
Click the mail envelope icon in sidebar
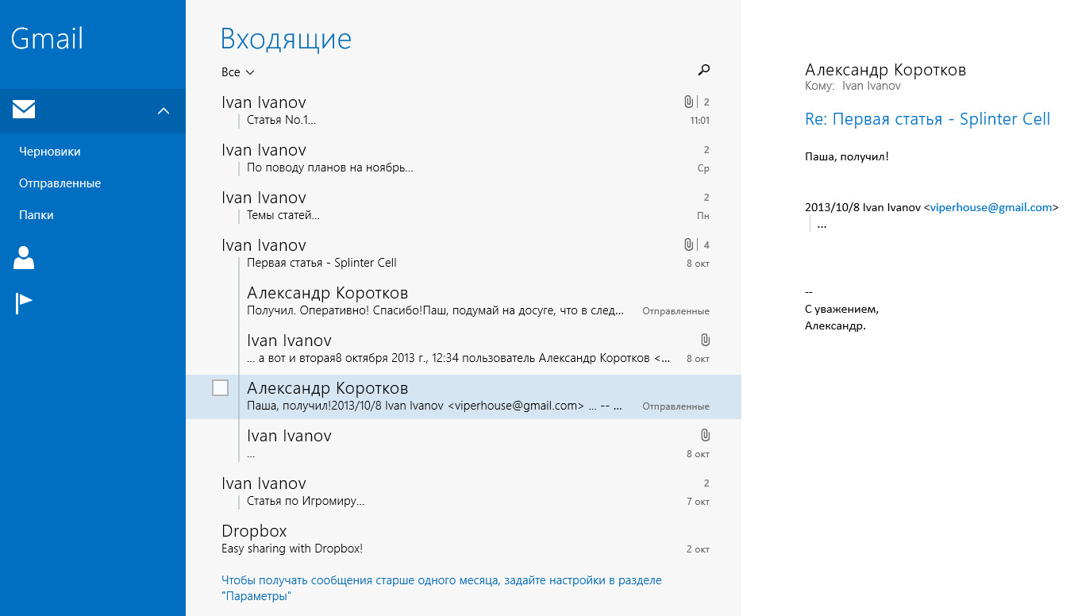tap(24, 110)
